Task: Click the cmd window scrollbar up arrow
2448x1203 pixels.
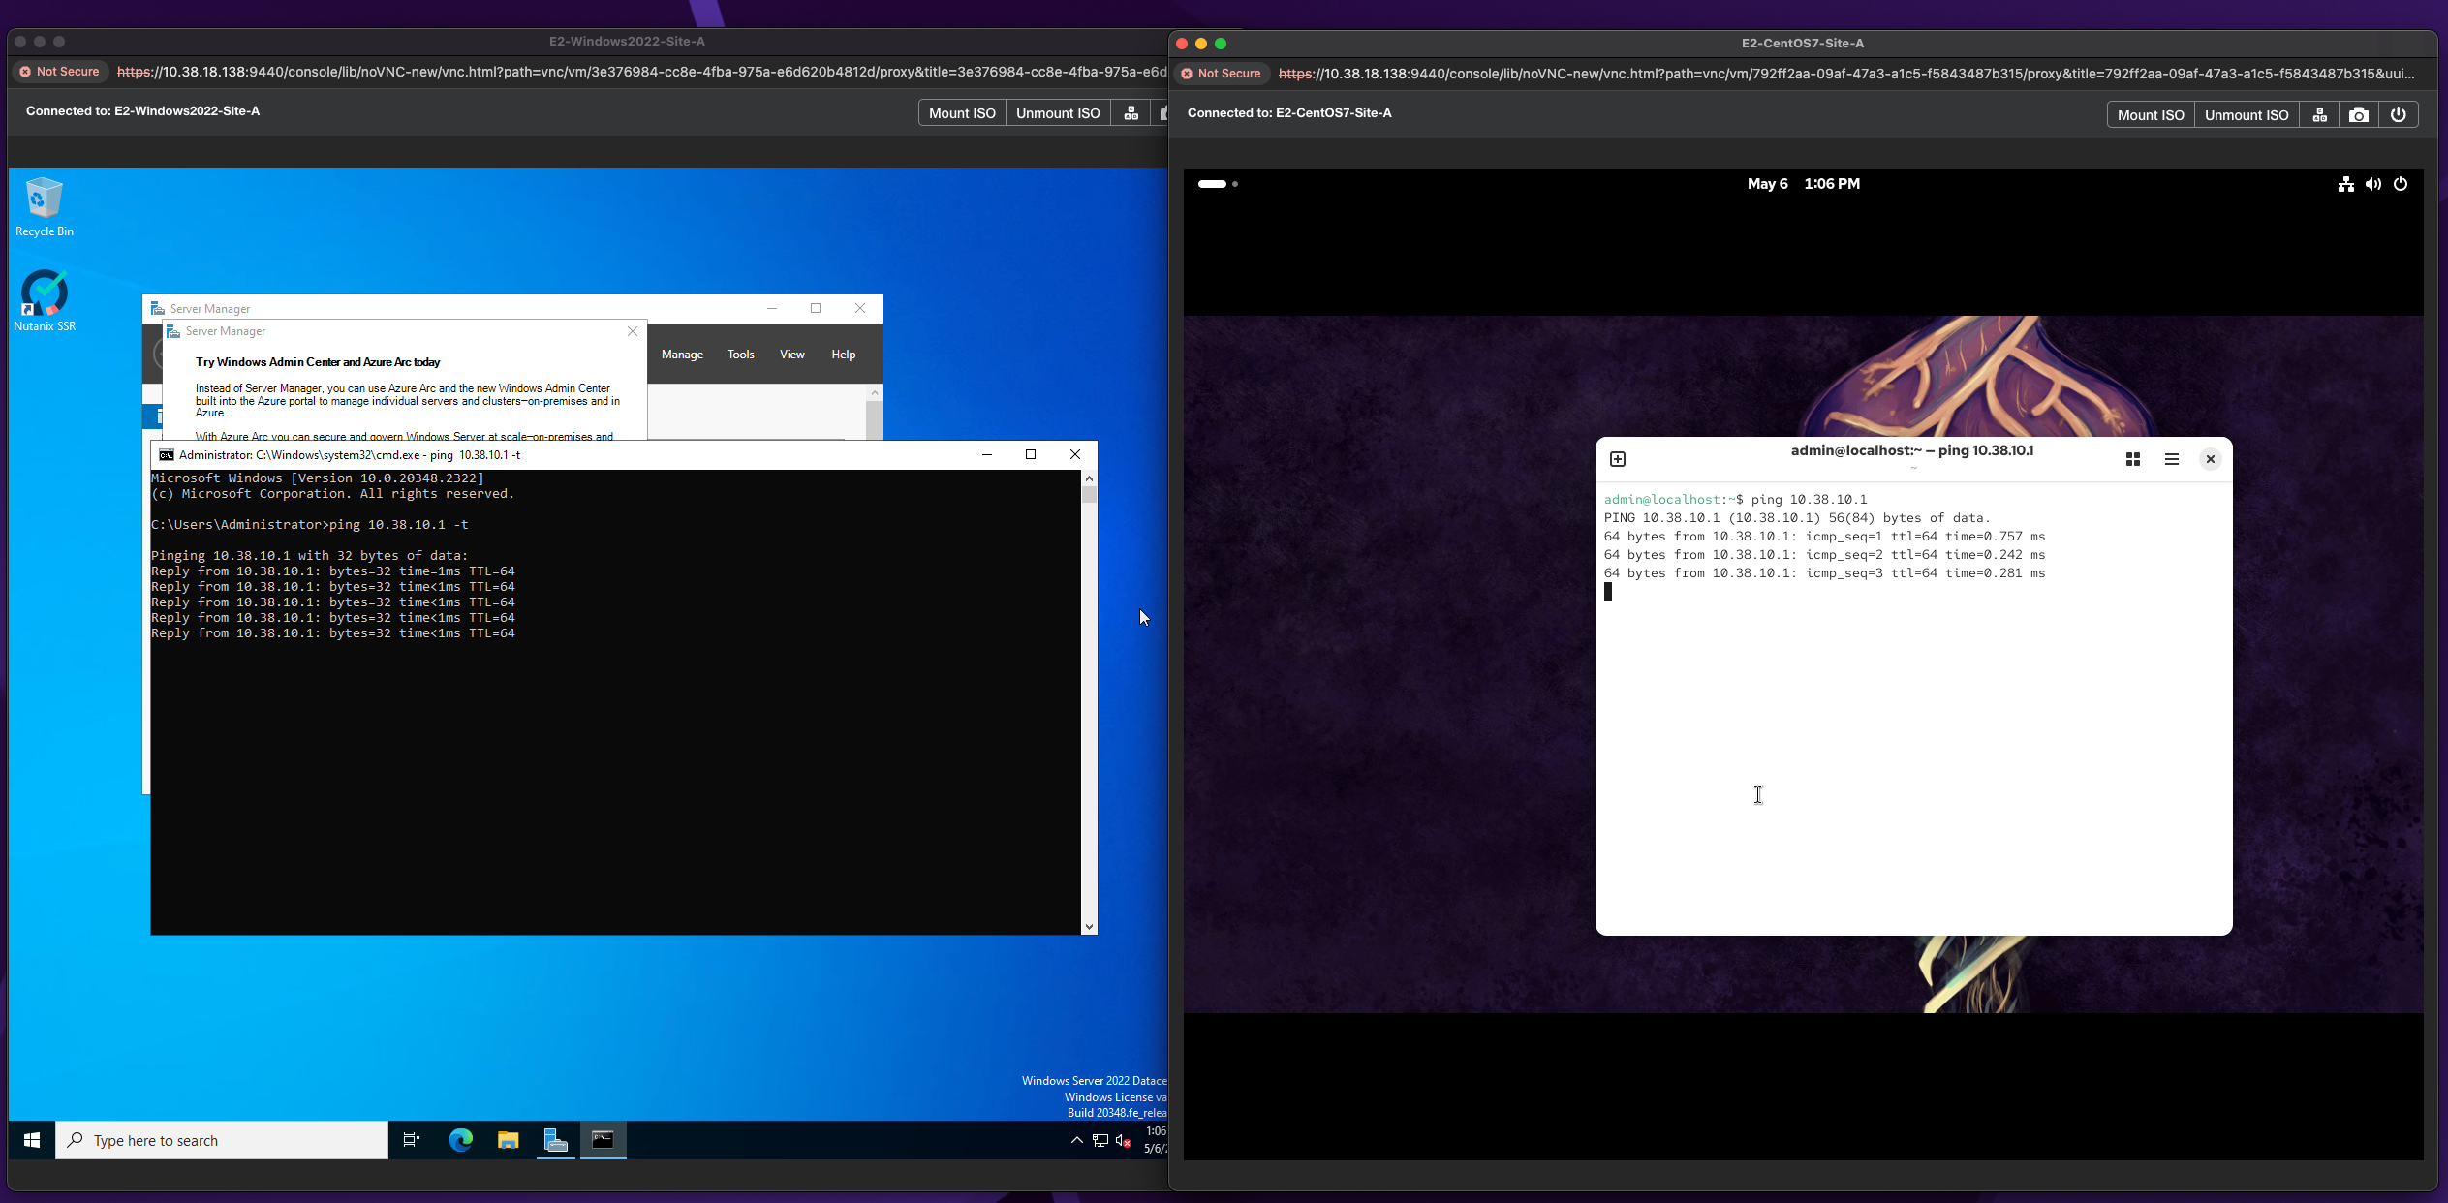Action: pos(1089,478)
